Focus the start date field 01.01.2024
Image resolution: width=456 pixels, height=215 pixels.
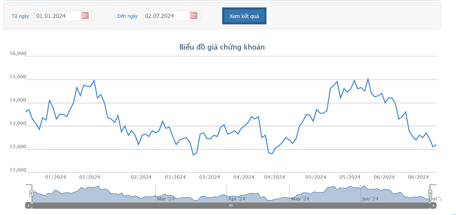tap(57, 16)
